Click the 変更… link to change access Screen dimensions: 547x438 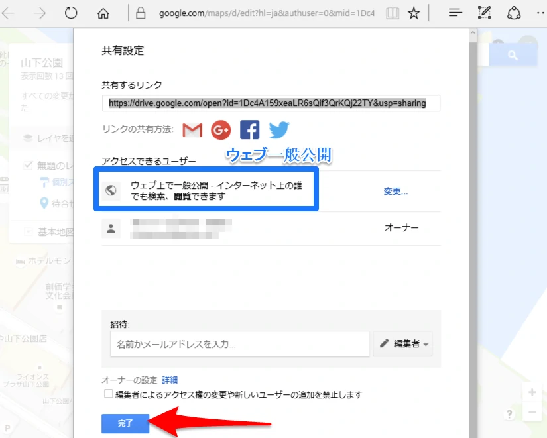click(395, 191)
